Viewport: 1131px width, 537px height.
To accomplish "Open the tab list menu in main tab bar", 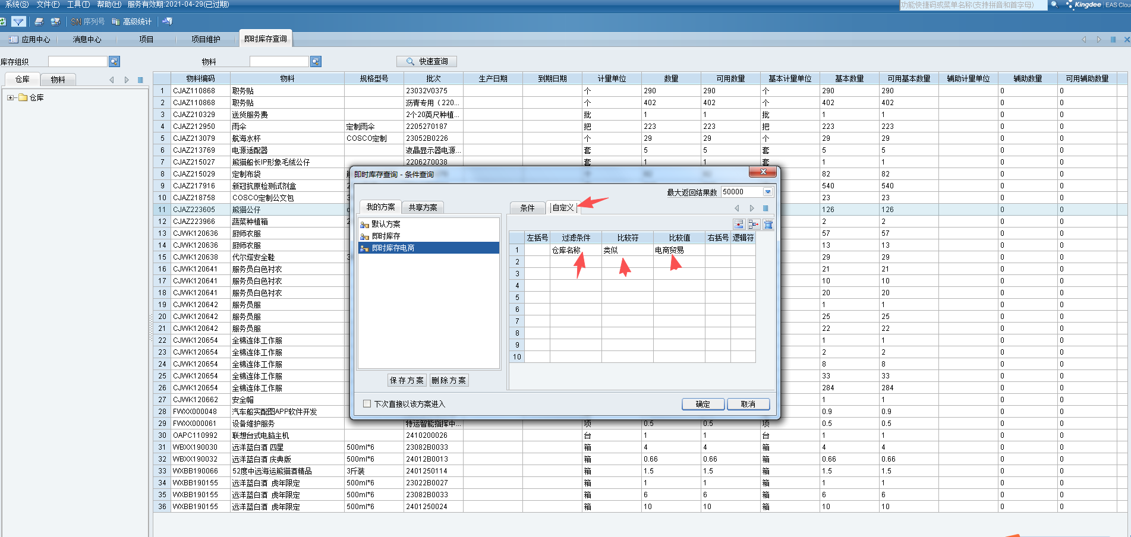I will (1113, 40).
